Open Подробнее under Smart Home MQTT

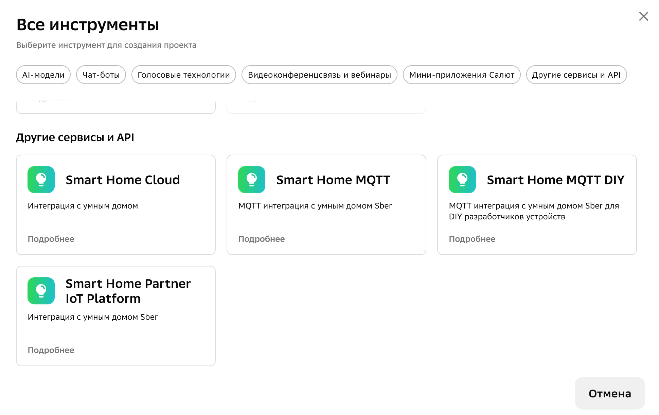(261, 239)
